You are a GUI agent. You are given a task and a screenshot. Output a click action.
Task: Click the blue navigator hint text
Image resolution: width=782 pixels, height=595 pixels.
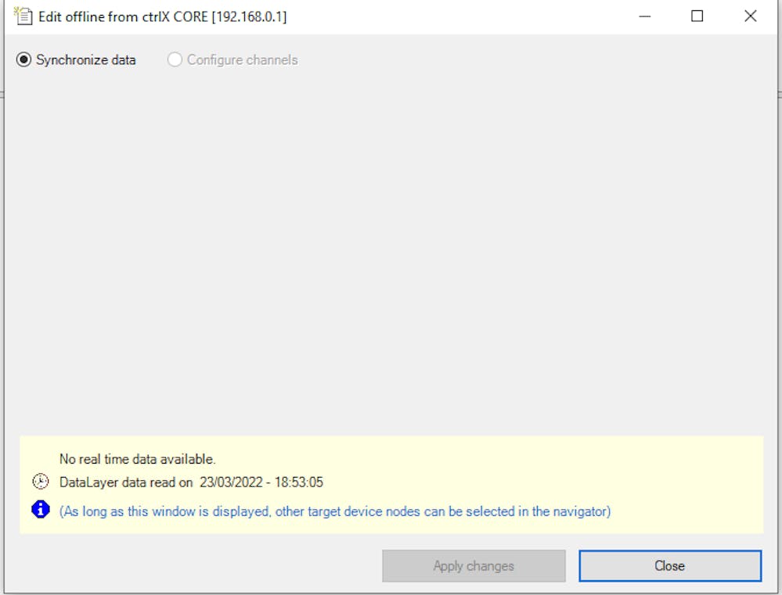click(x=335, y=511)
